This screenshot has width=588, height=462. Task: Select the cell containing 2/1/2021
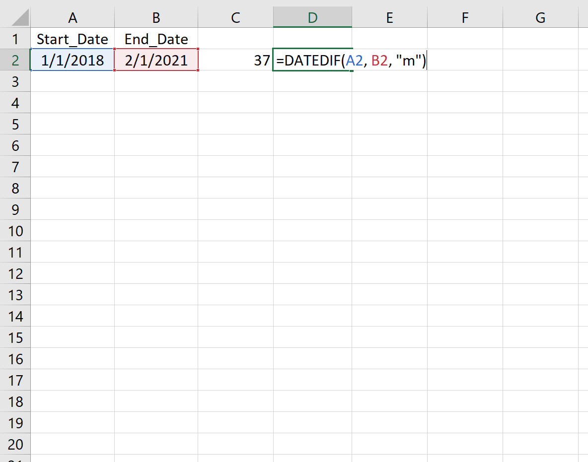(x=156, y=60)
